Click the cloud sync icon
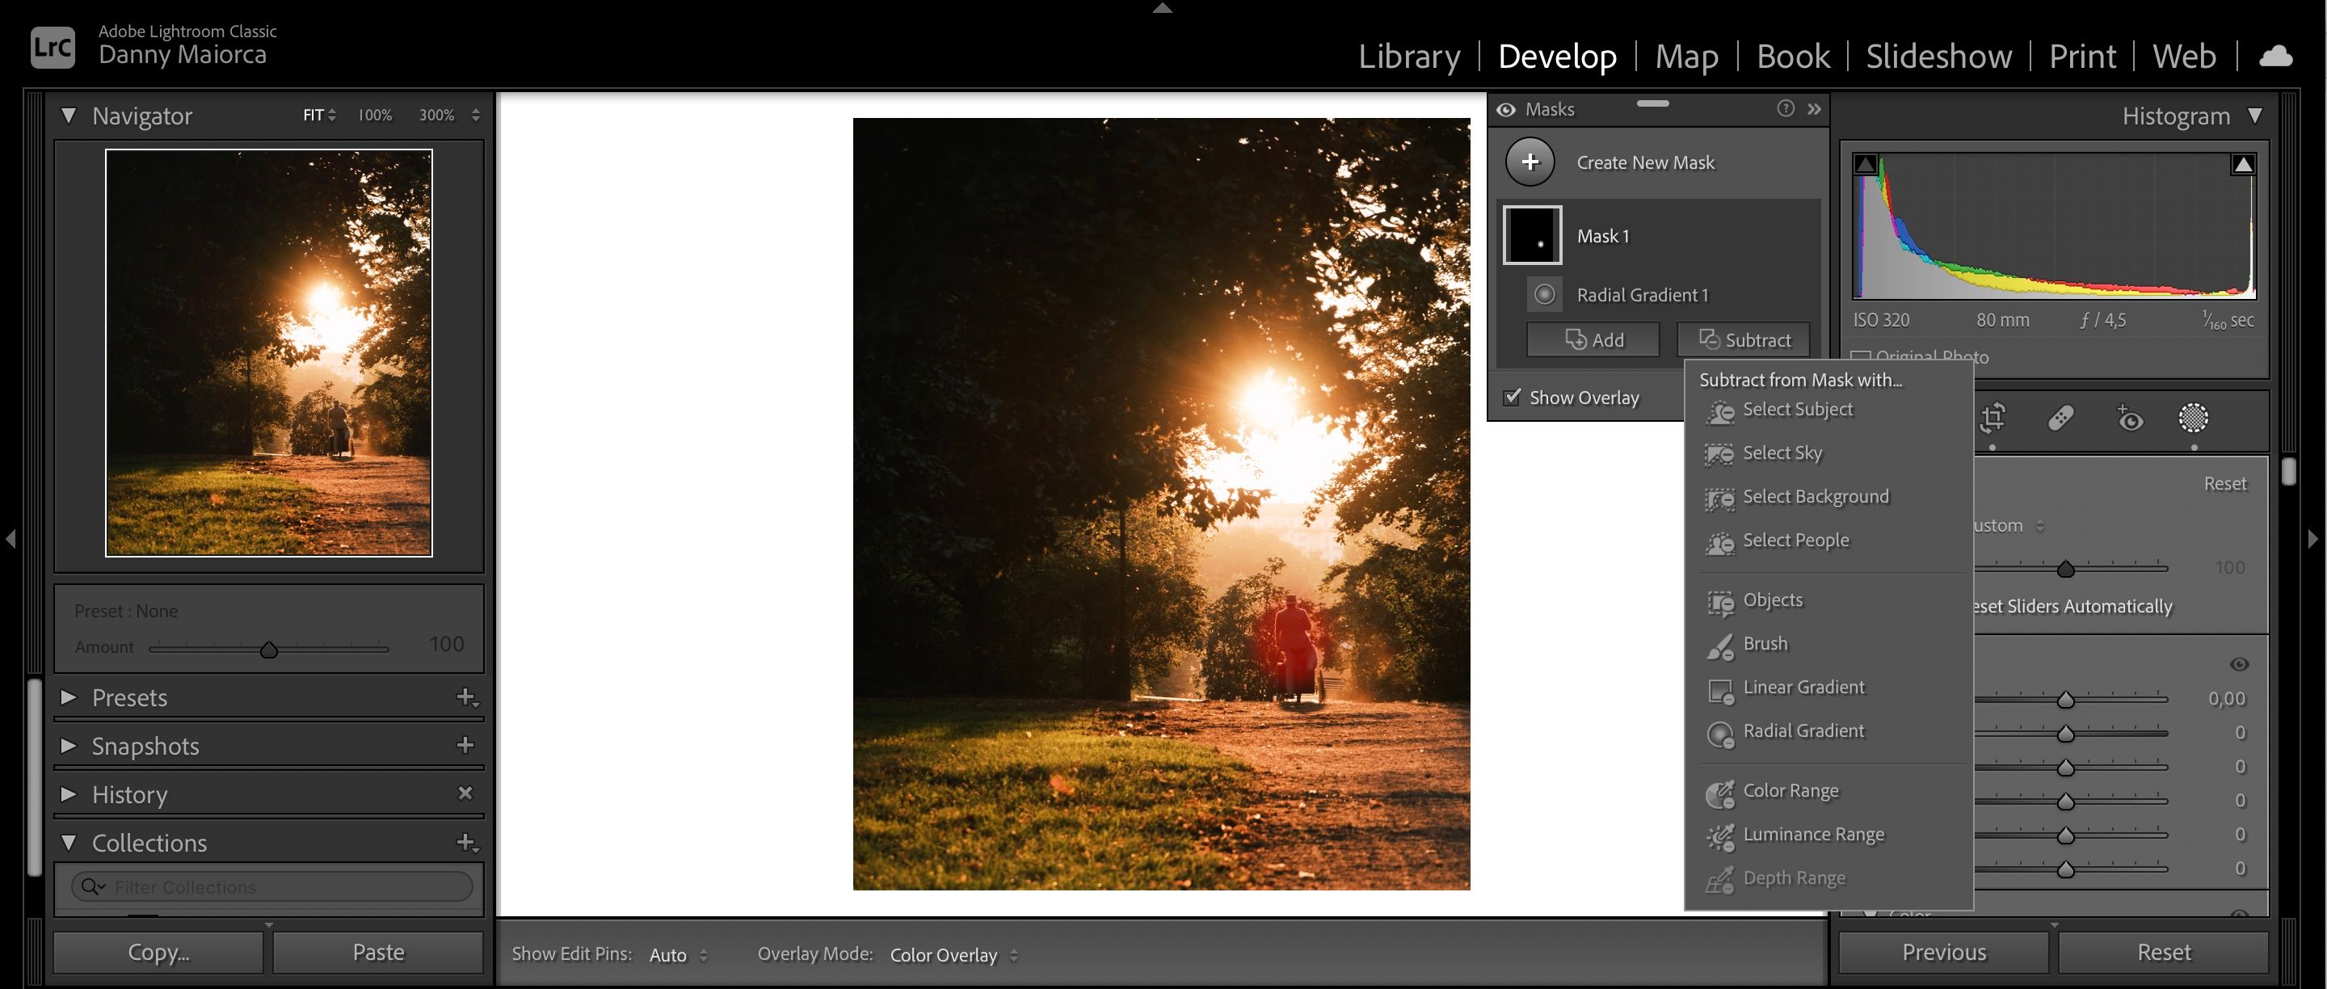This screenshot has height=989, width=2327. click(x=2278, y=56)
